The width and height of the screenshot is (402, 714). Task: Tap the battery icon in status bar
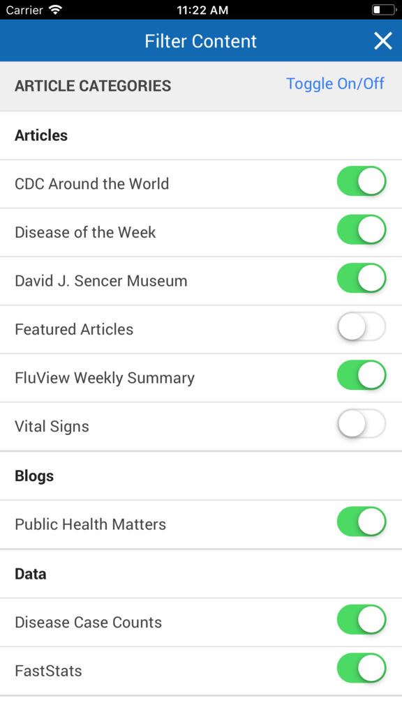[x=385, y=10]
